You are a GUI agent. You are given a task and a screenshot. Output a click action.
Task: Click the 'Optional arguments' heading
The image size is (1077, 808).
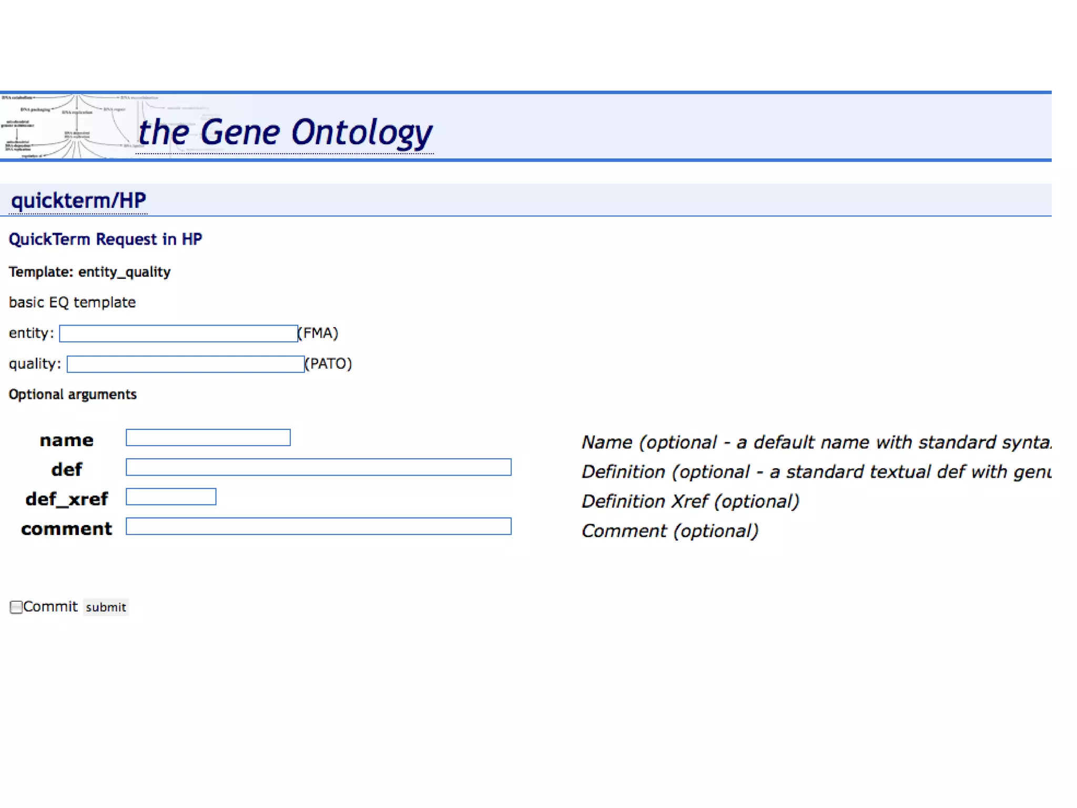[x=73, y=395]
